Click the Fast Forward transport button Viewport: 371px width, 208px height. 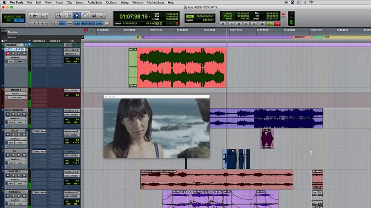point(246,24)
